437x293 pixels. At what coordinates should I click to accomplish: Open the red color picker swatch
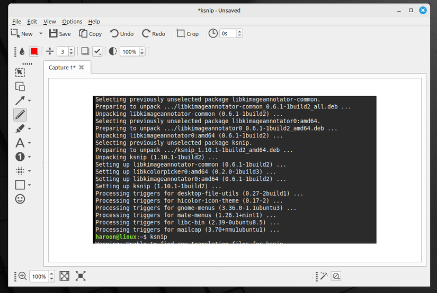(x=34, y=51)
